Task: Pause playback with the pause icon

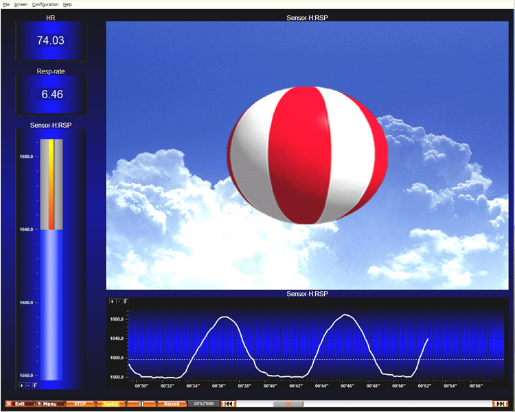Action: [141, 404]
